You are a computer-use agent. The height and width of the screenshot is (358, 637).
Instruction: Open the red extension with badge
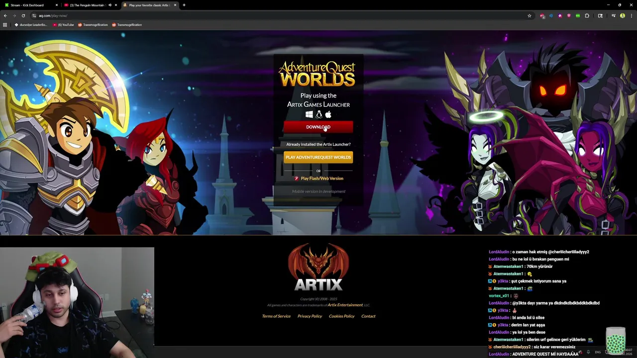click(x=542, y=15)
